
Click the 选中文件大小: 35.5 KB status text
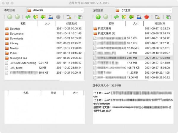(107, 85)
